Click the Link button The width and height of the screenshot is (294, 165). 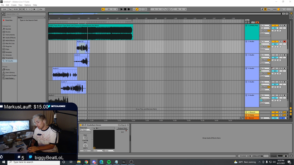pyautogui.click(x=5, y=9)
